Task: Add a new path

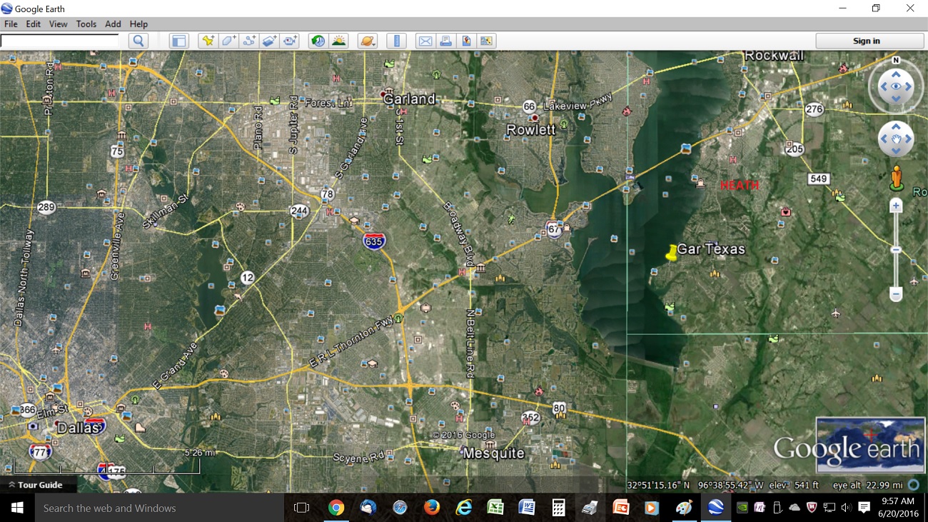Action: pyautogui.click(x=249, y=41)
